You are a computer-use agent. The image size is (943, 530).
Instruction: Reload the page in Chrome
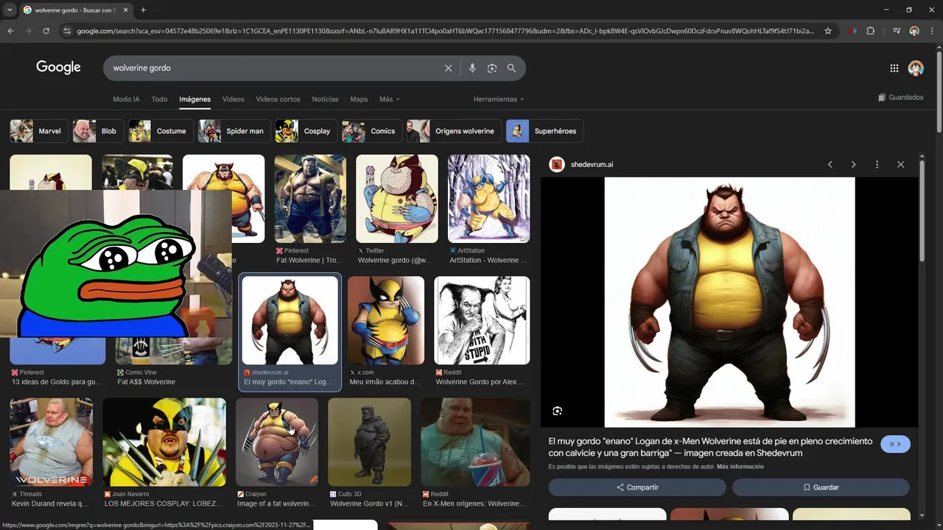pos(46,31)
